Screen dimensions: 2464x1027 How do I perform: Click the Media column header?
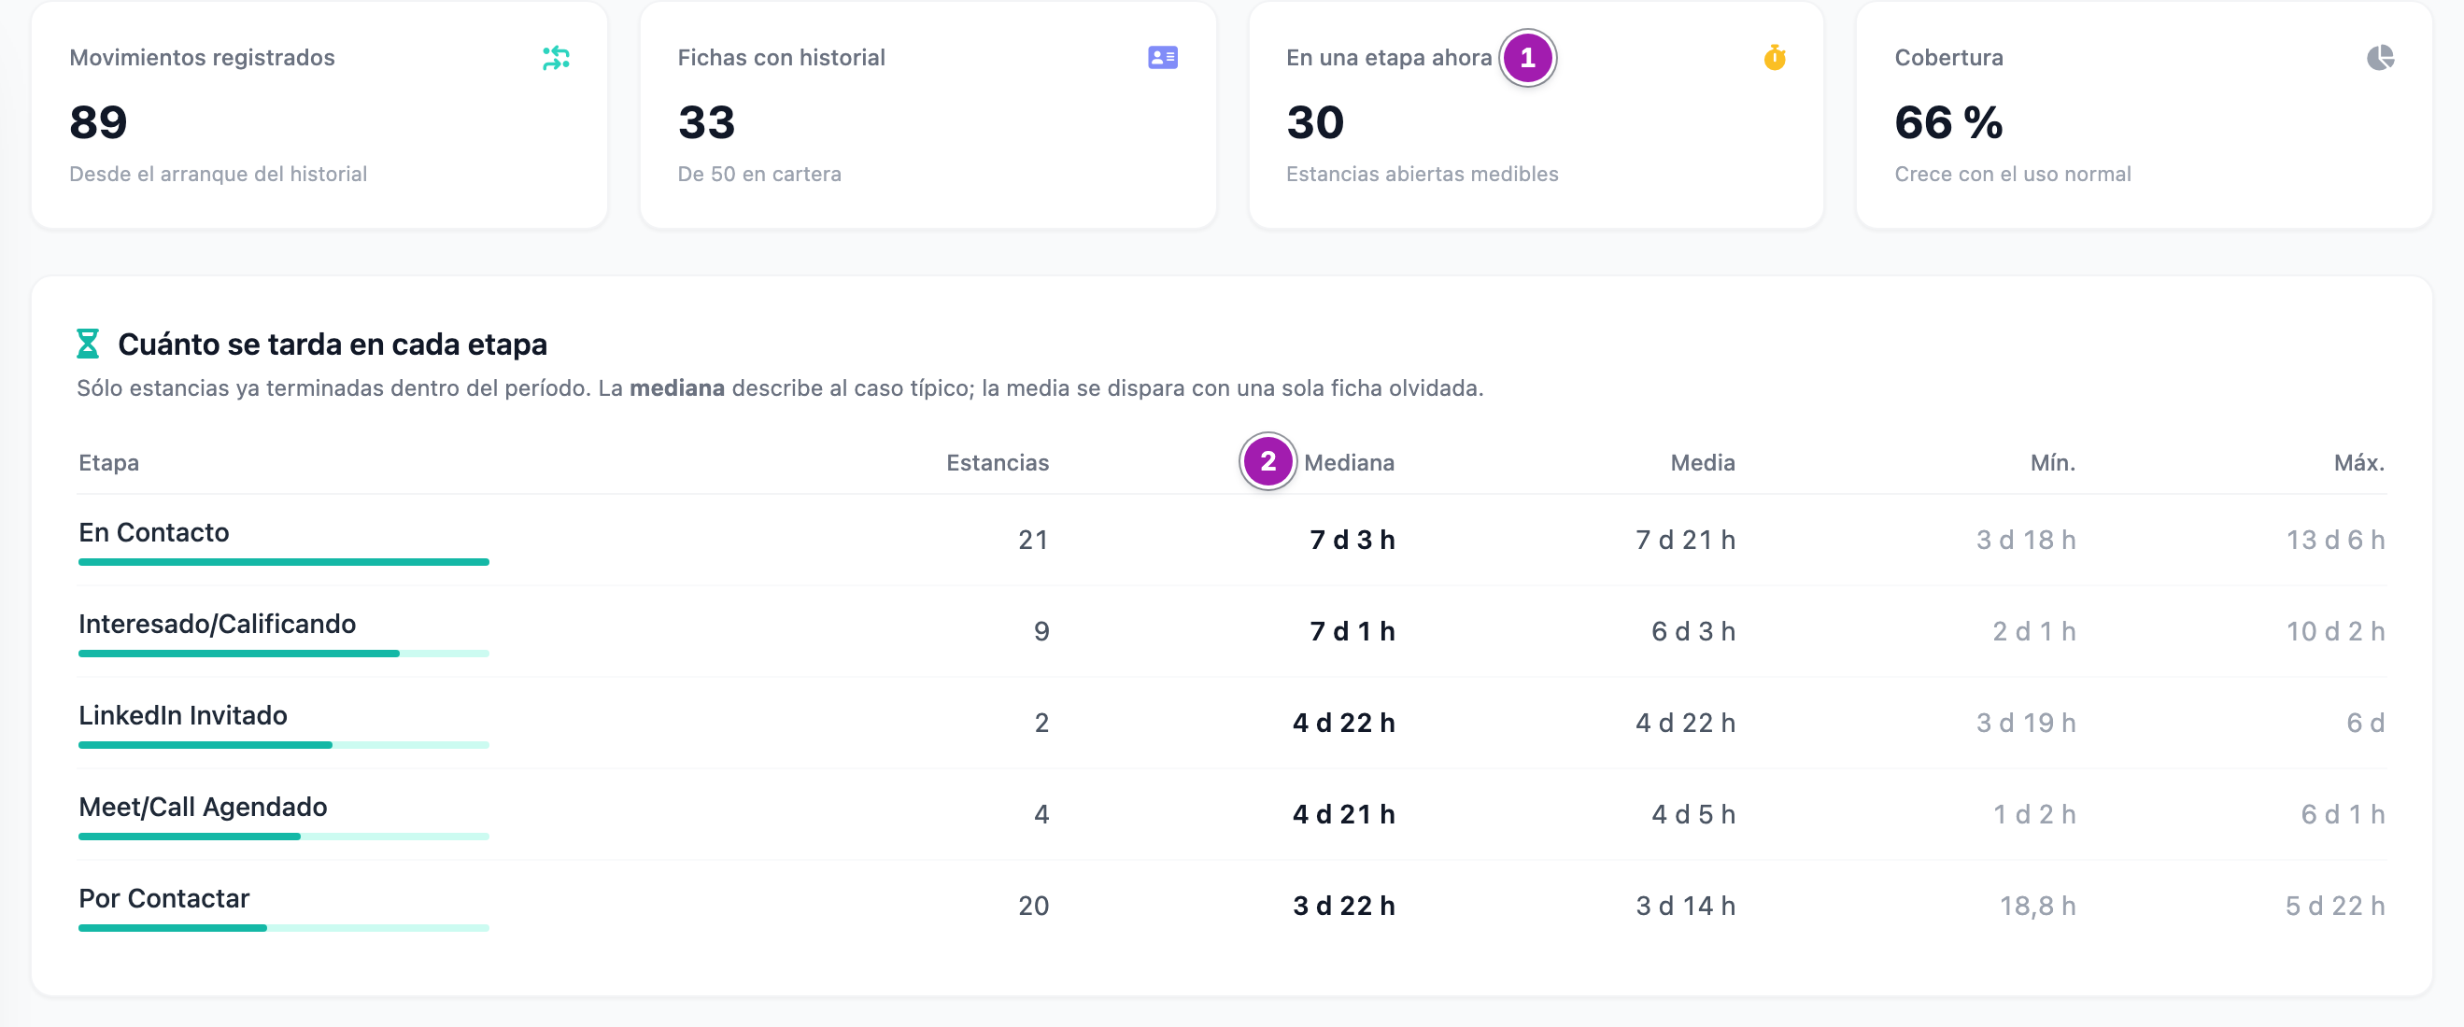pos(1703,463)
